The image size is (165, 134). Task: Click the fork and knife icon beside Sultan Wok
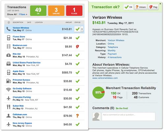[x=9, y=107]
